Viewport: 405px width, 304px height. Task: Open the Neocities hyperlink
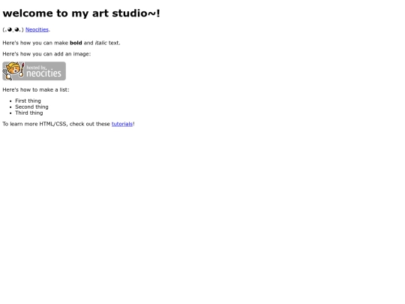(37, 30)
